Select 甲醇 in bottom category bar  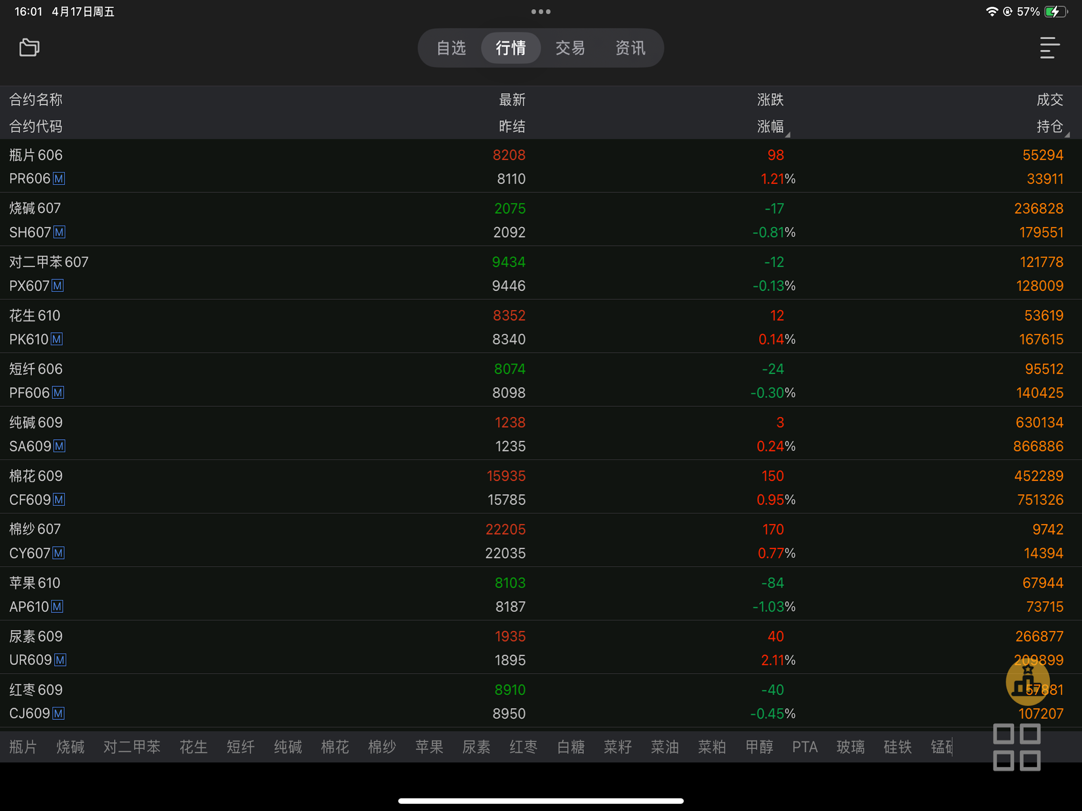[759, 747]
